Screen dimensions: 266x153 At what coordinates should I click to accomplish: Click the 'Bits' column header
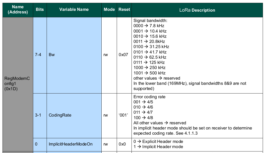[x=40, y=10]
